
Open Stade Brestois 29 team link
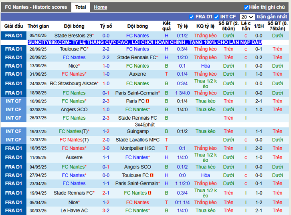73,36
